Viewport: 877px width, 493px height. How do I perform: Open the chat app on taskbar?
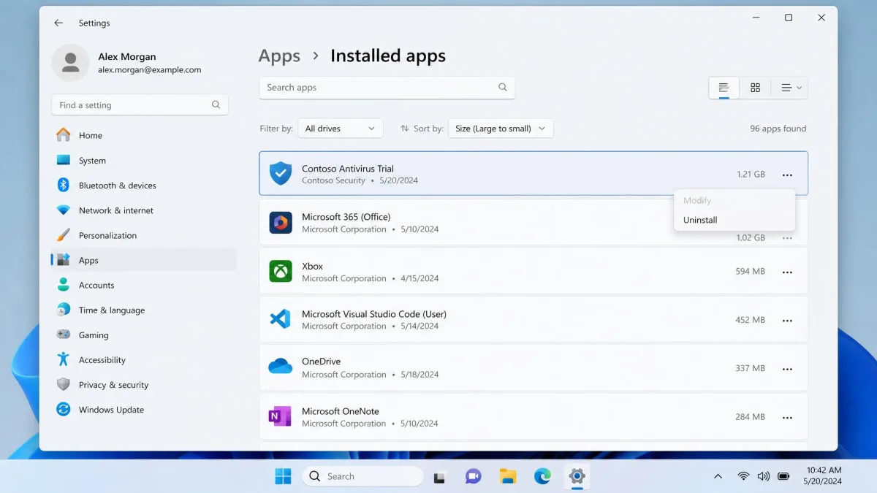473,477
